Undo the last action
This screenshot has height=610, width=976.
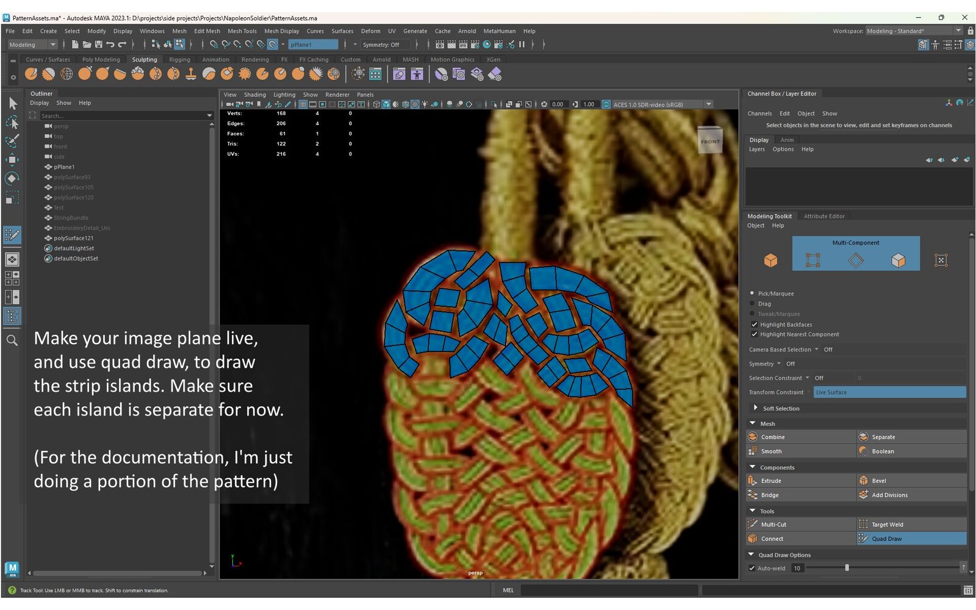pyautogui.click(x=110, y=45)
